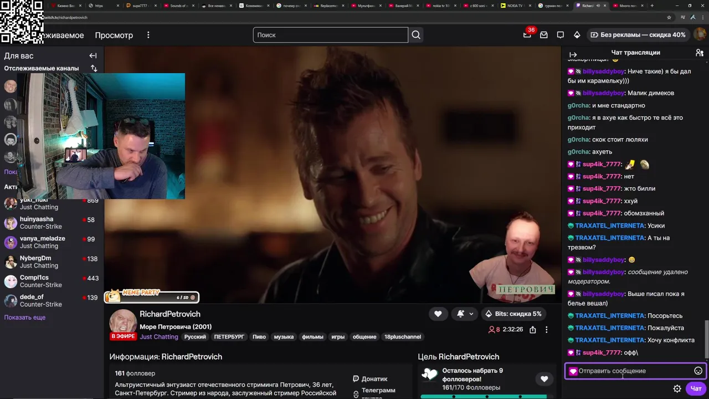Open the three-dot menu next to Просмотр
709x399 pixels.
[x=148, y=35]
